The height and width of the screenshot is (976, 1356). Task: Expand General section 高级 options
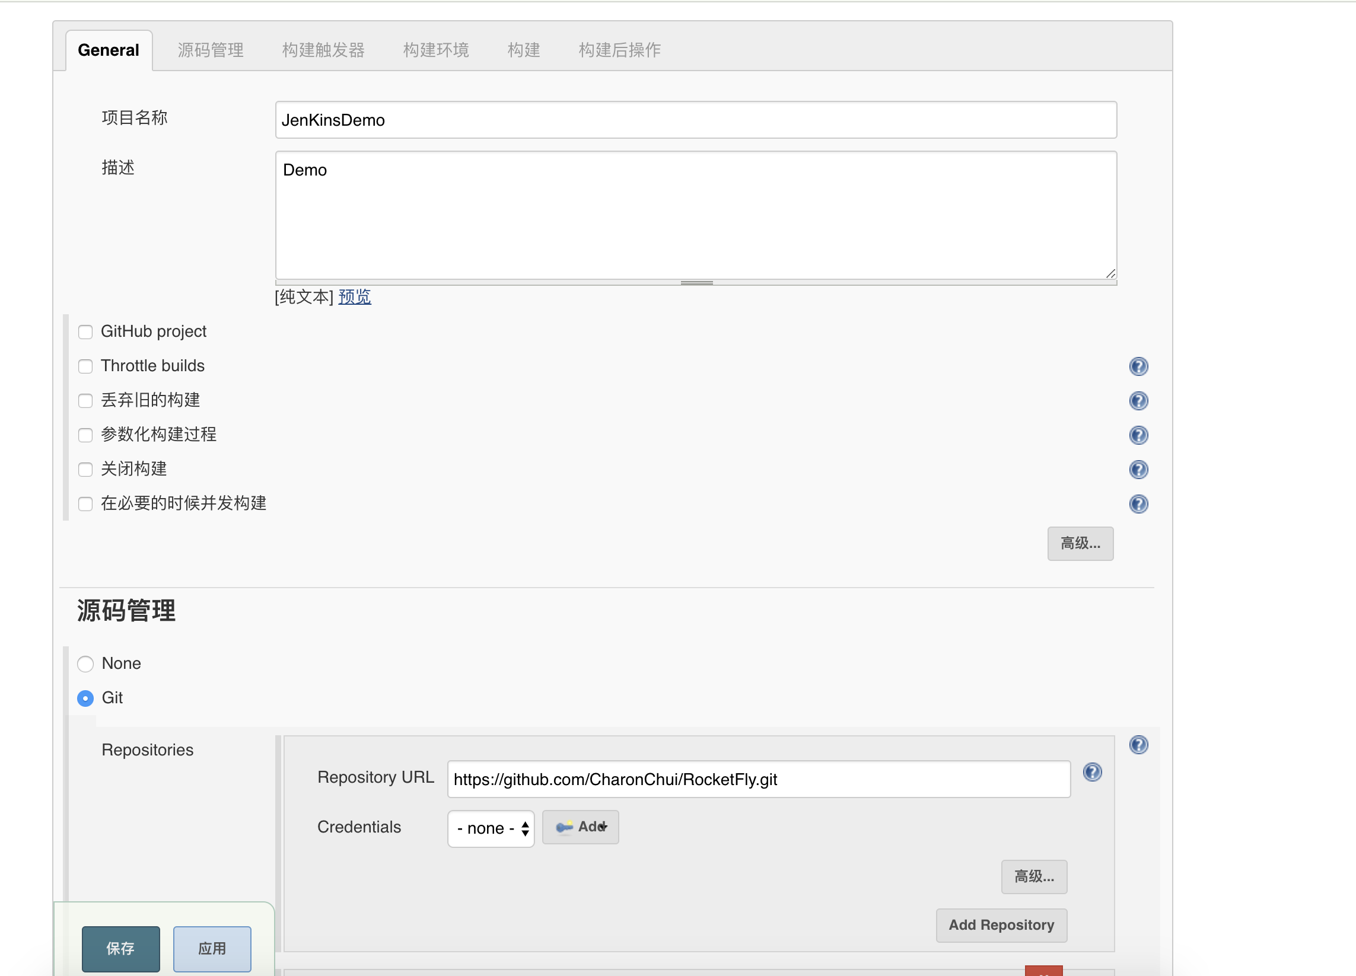click(1080, 543)
